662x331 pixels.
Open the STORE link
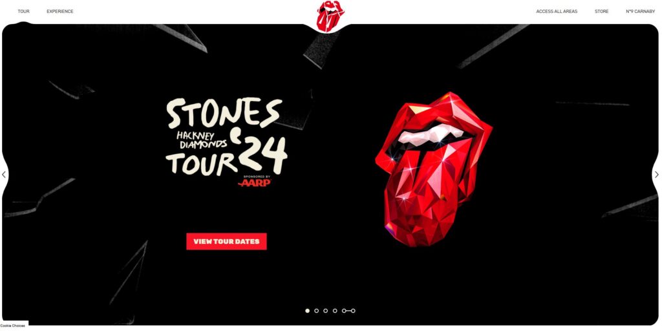point(602,12)
